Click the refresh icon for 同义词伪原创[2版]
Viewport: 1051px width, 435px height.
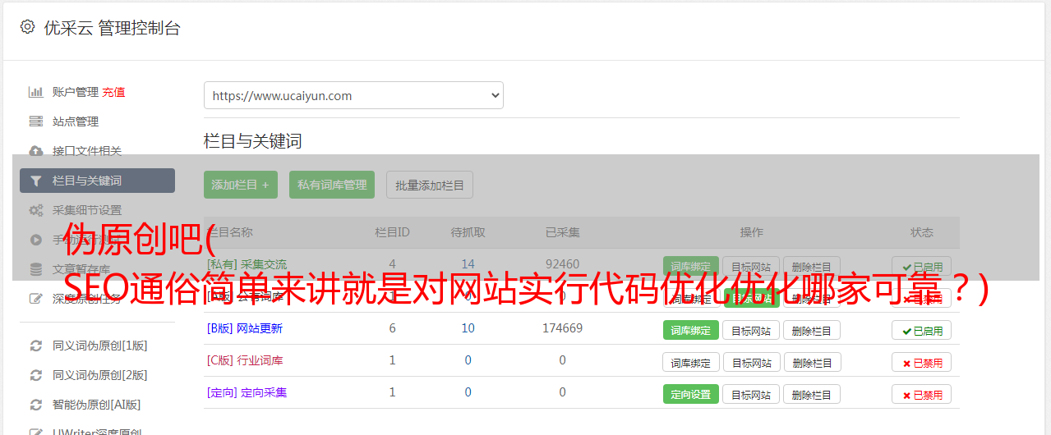coord(36,375)
